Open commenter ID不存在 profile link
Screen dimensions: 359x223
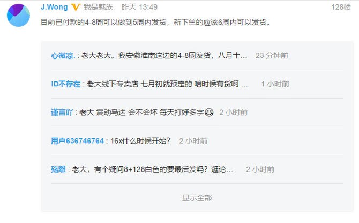point(66,84)
